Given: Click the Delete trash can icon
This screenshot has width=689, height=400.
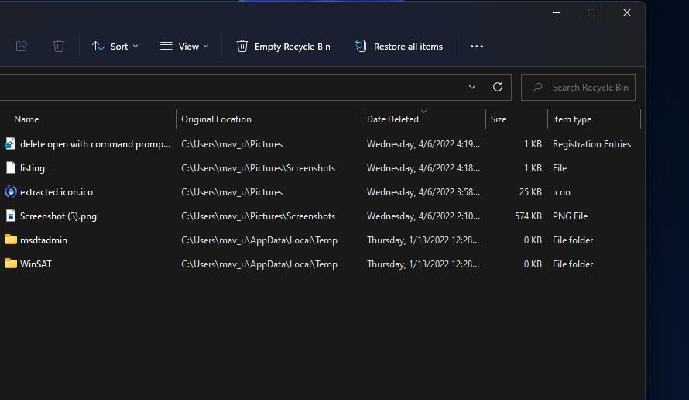Looking at the screenshot, I should click(59, 47).
